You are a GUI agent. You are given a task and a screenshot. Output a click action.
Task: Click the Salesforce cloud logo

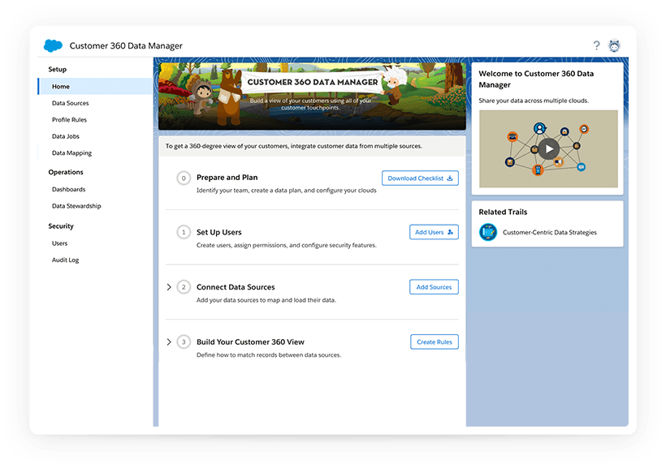coord(54,46)
